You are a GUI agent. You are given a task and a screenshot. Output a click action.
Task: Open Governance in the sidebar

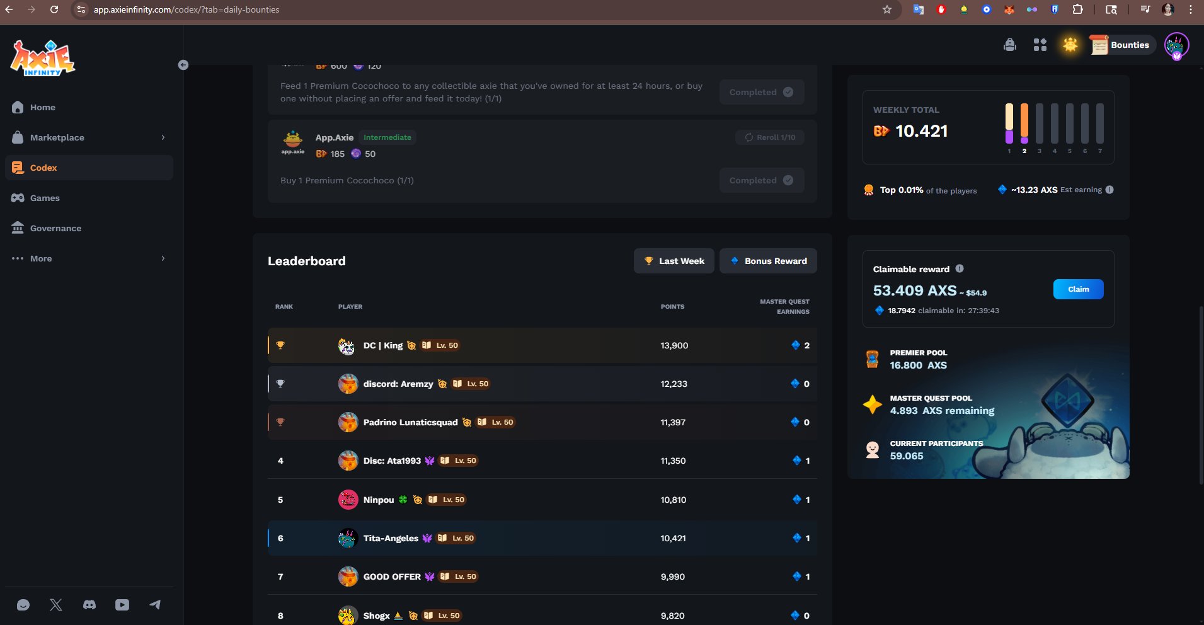[89, 228]
